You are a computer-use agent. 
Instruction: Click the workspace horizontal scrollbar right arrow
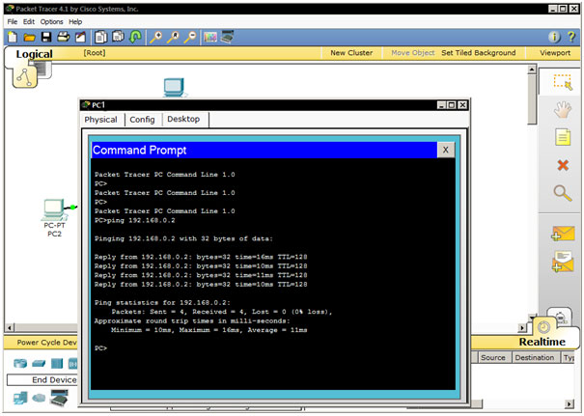click(x=522, y=328)
